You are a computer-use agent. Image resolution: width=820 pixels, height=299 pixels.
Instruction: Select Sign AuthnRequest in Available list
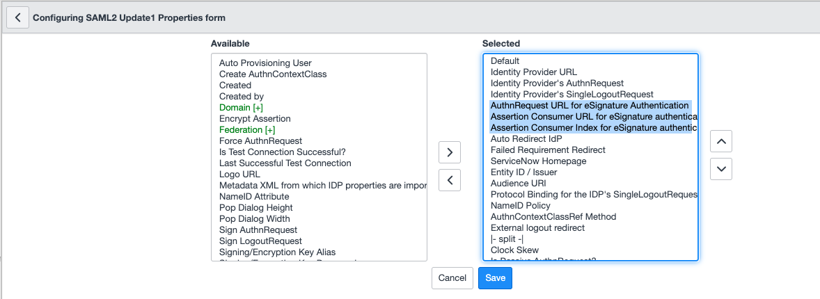pos(258,230)
